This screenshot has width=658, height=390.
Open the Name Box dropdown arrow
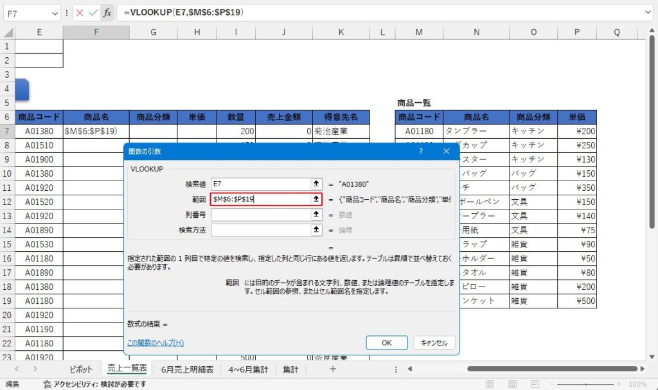click(x=56, y=12)
